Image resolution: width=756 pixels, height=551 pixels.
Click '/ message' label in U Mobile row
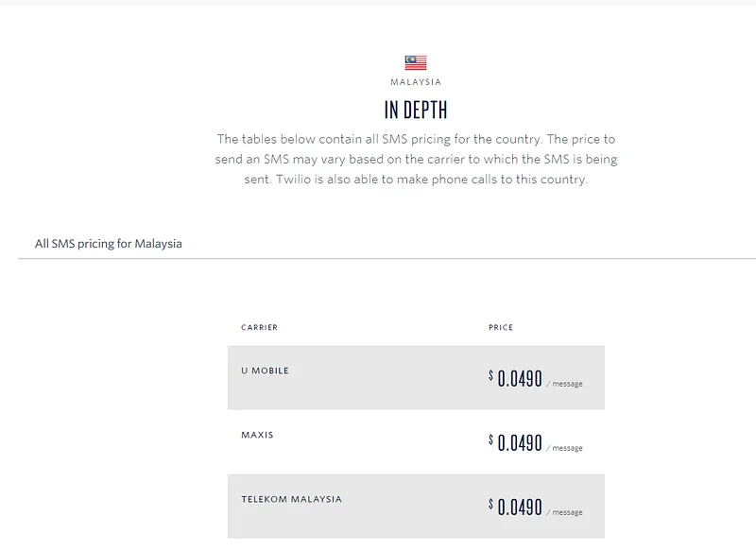click(564, 384)
